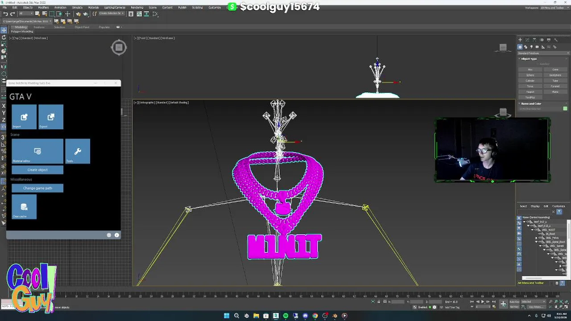Image resolution: width=571 pixels, height=321 pixels.
Task: Open the Hierarchy tab in command panel
Action: (534, 40)
